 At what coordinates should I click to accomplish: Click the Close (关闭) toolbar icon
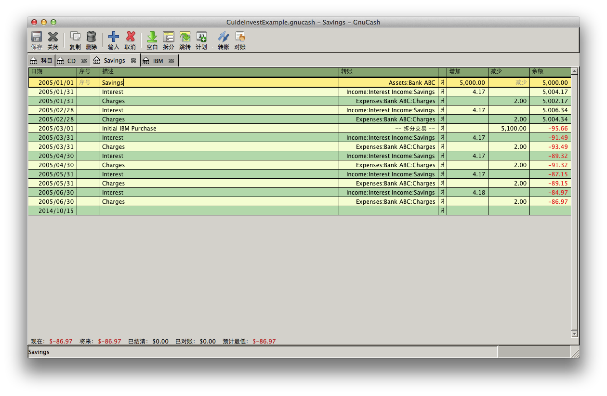53,37
